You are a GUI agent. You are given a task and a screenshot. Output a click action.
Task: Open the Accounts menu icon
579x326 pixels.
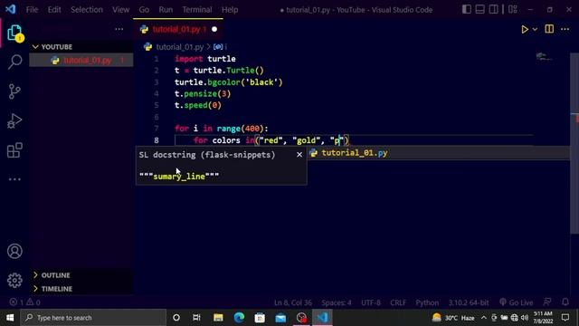14,252
